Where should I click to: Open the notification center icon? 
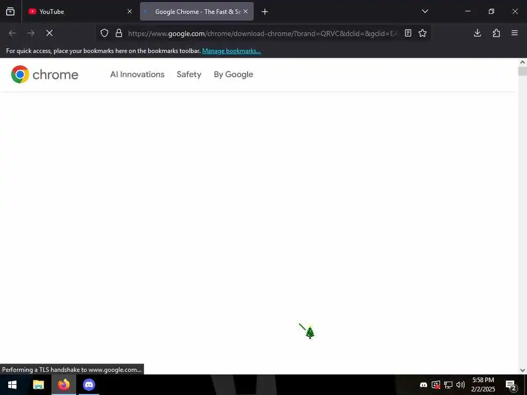click(x=511, y=385)
